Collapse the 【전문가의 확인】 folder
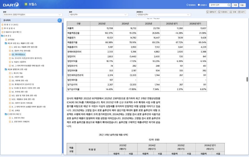Screen dimensions: 249x157 [x=6, y=114]
